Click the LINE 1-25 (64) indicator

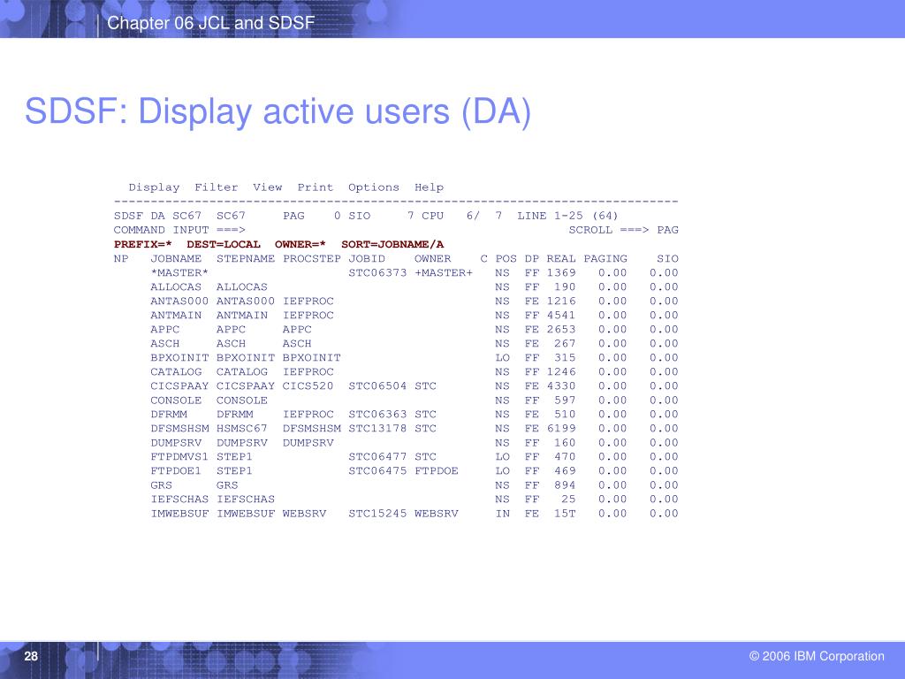point(568,216)
